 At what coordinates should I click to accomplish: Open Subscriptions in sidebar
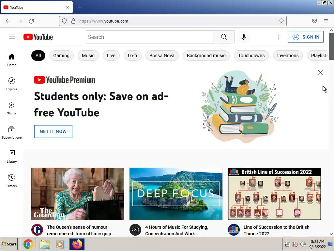pyautogui.click(x=12, y=132)
